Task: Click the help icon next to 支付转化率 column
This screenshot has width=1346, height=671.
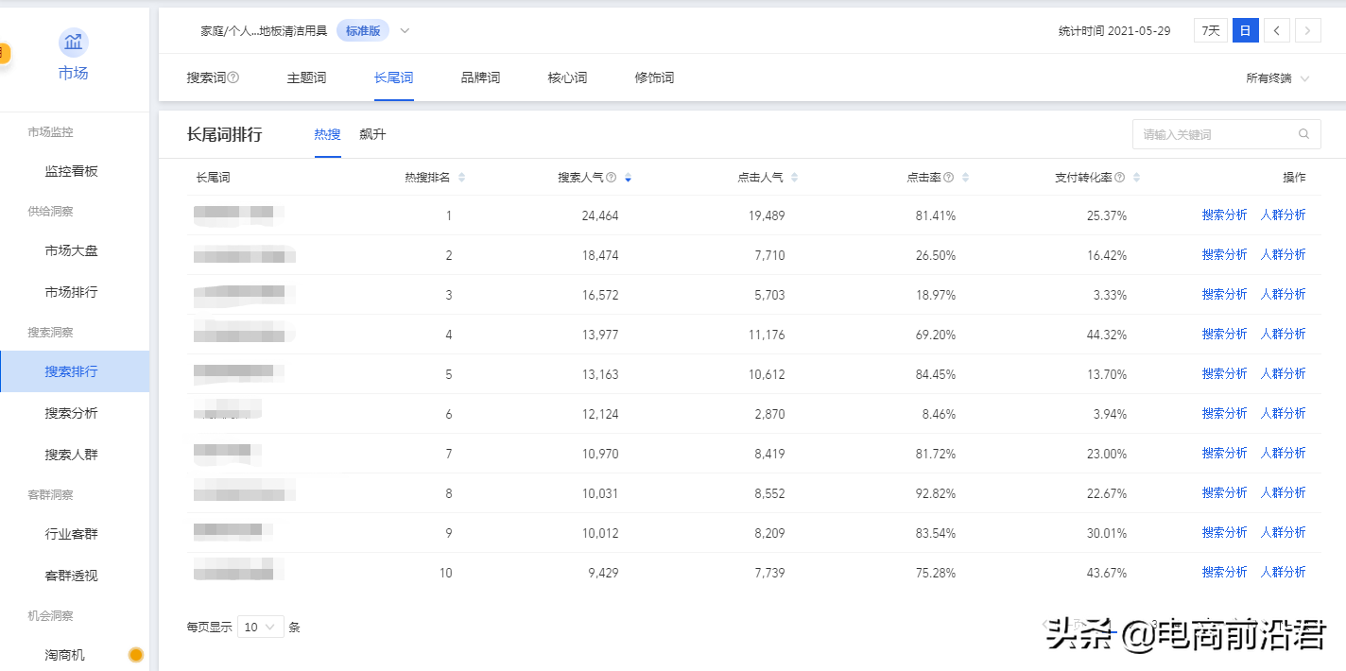Action: (x=1121, y=177)
